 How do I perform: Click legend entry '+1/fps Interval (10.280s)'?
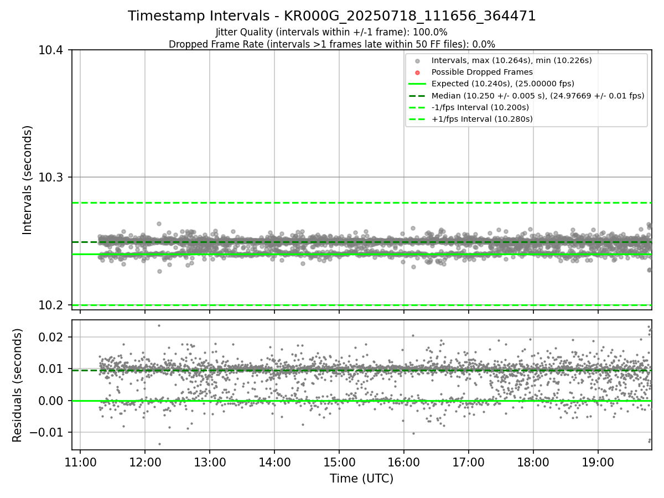[482, 119]
